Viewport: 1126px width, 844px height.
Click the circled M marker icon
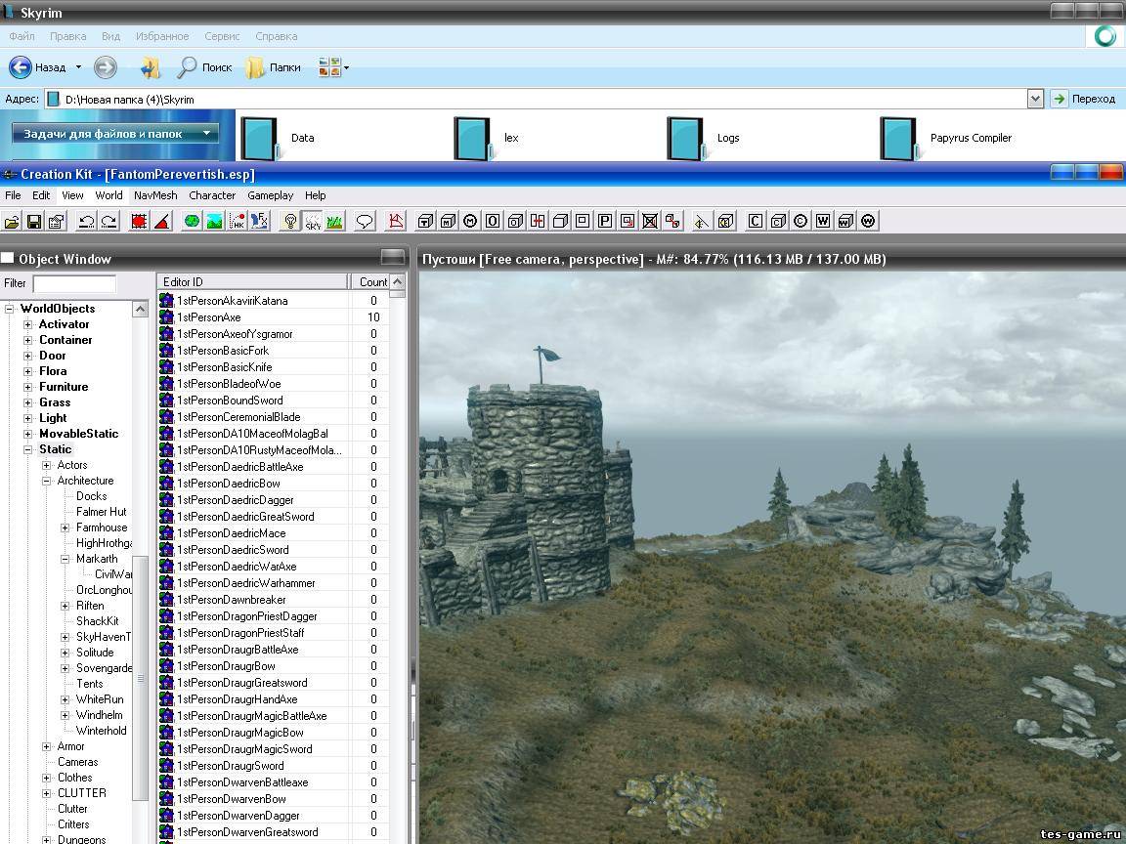click(470, 222)
